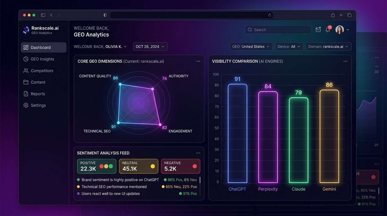This screenshot has width=387, height=216.
Task: Click the Engagement 82 radar point
Action: [160, 124]
